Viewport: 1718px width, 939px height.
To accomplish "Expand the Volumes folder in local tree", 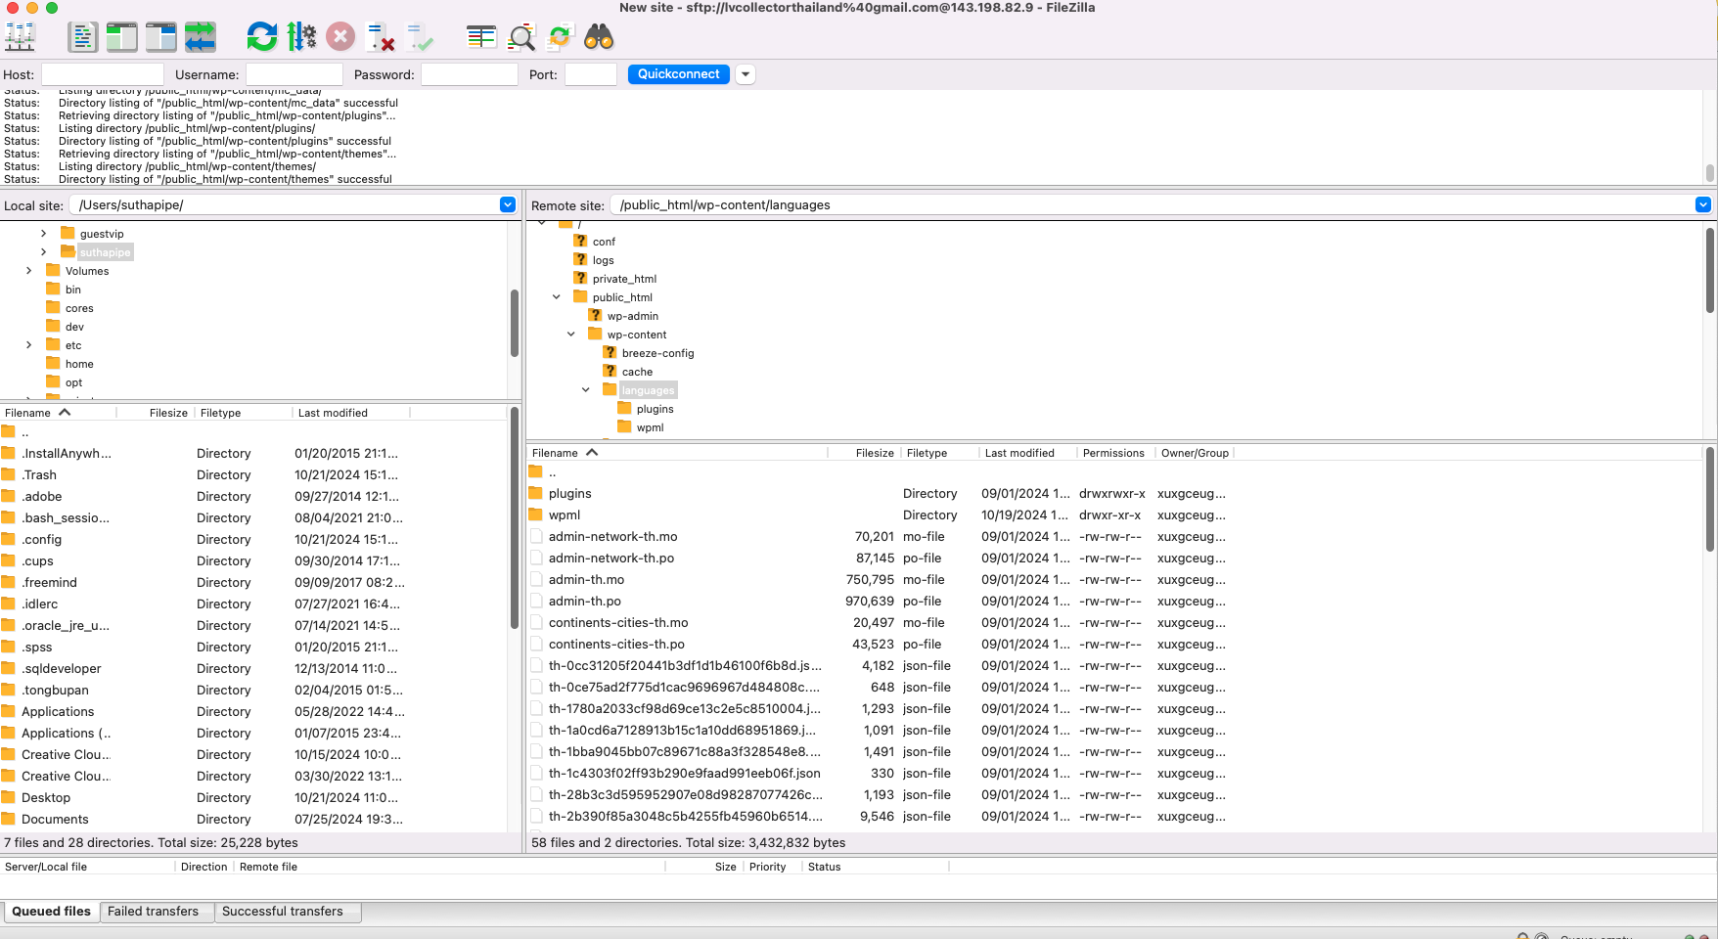I will point(28,271).
